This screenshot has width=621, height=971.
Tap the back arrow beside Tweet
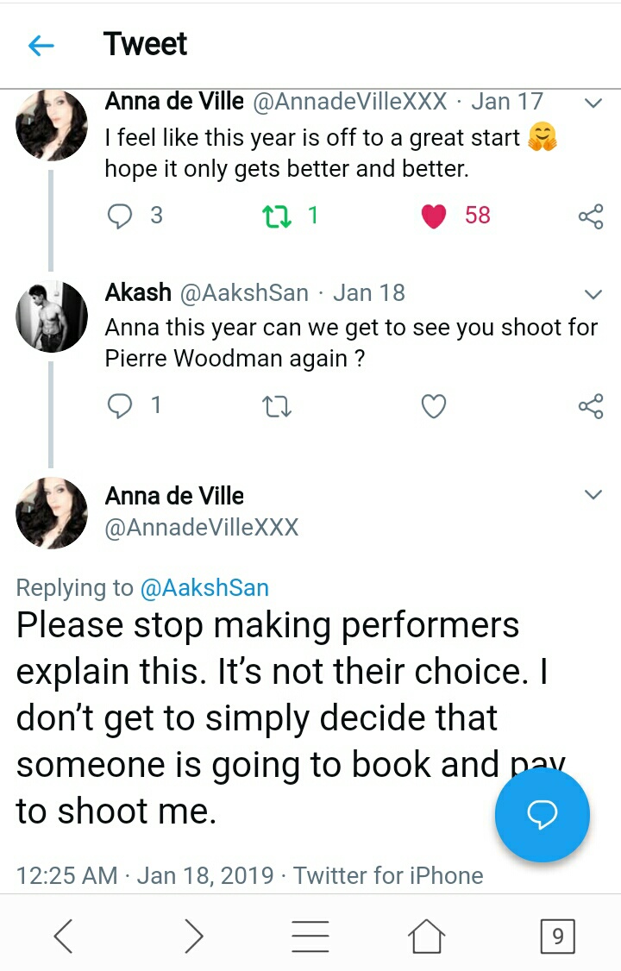pos(41,45)
